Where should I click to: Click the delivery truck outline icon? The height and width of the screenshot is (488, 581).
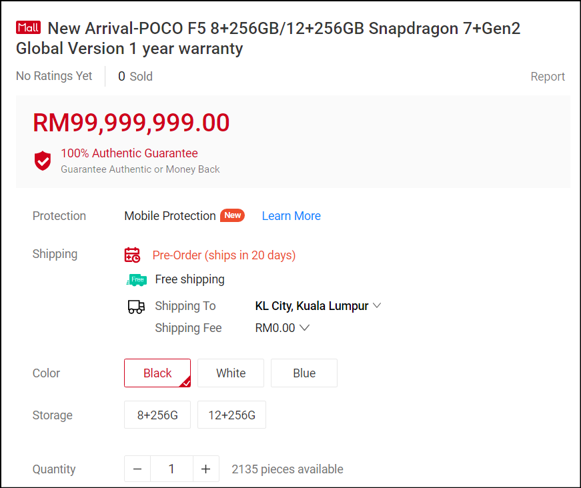pyautogui.click(x=136, y=307)
